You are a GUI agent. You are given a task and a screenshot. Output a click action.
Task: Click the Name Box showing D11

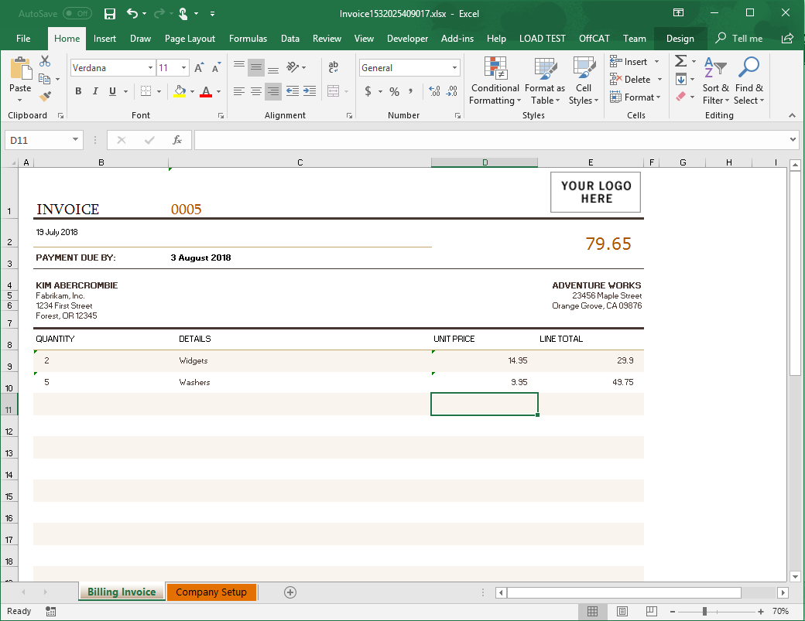coord(37,139)
